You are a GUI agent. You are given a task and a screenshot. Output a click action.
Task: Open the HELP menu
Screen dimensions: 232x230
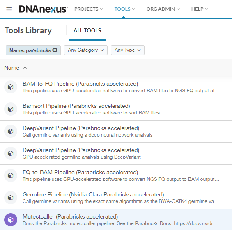(200, 9)
